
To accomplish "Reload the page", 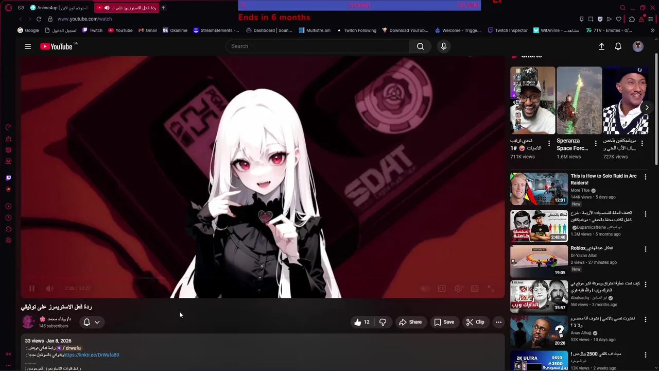I will click(x=39, y=19).
